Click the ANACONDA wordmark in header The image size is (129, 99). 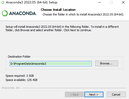[23, 13]
